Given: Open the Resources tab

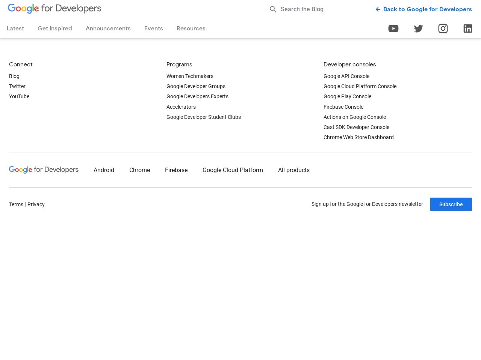Looking at the screenshot, I should point(191,28).
